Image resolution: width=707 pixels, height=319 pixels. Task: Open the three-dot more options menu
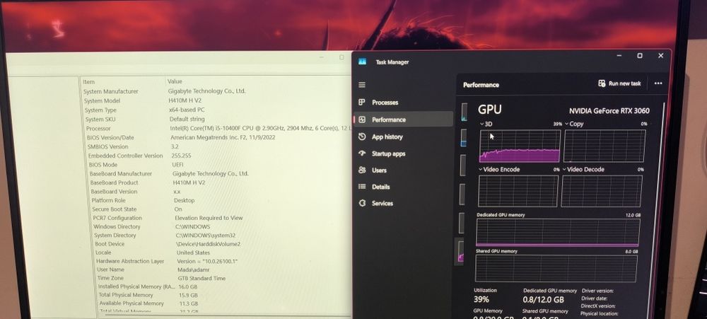[x=658, y=83]
